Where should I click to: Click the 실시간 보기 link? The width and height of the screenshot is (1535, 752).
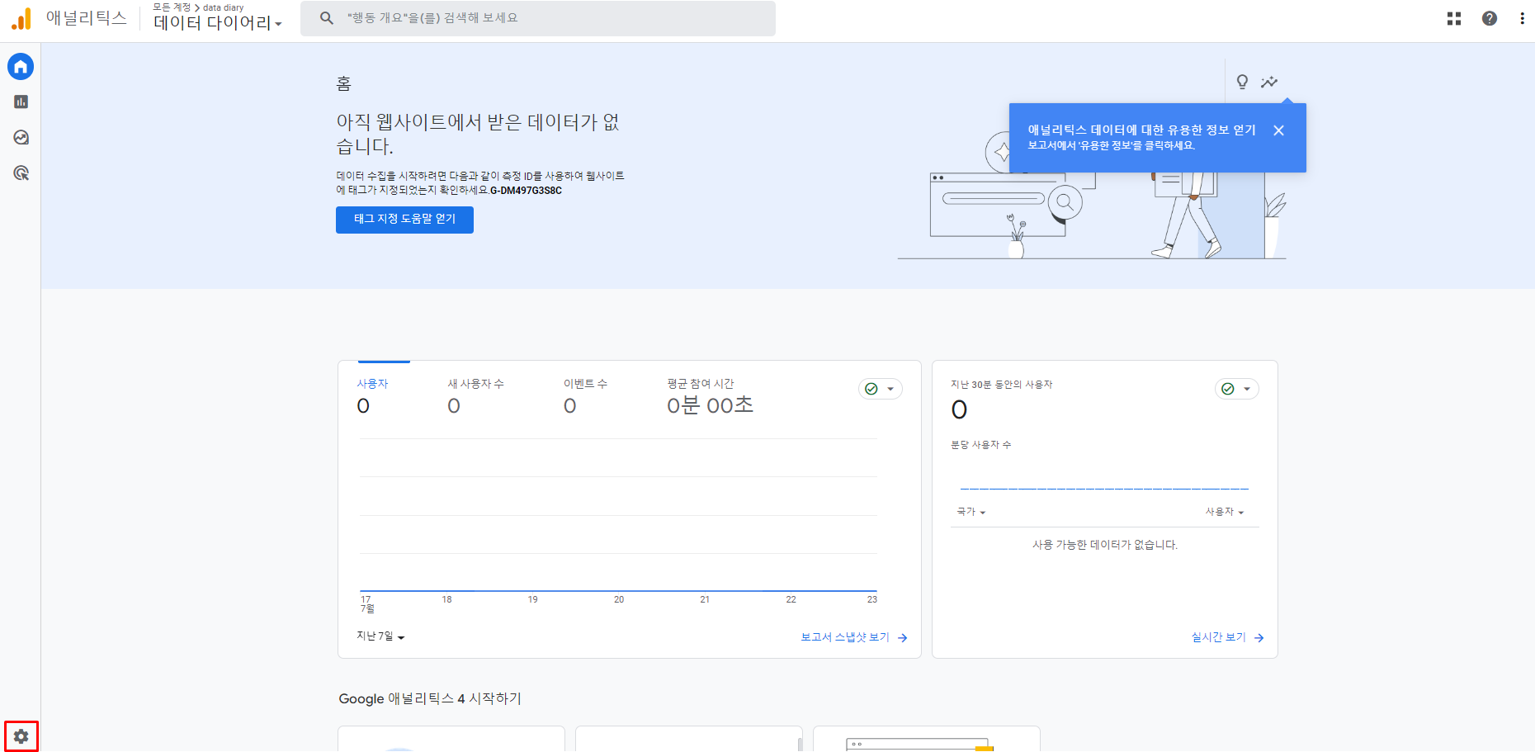pyautogui.click(x=1228, y=637)
